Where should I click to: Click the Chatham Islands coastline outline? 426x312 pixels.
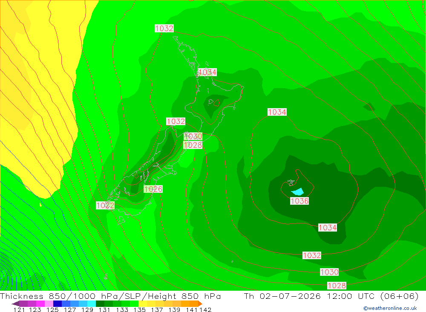point(291,182)
